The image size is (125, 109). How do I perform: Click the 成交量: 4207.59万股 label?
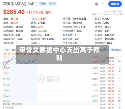12,104
